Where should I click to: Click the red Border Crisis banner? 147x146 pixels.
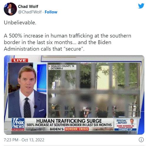coord(77,129)
